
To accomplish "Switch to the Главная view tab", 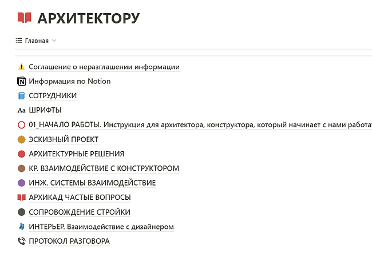I will (37, 41).
